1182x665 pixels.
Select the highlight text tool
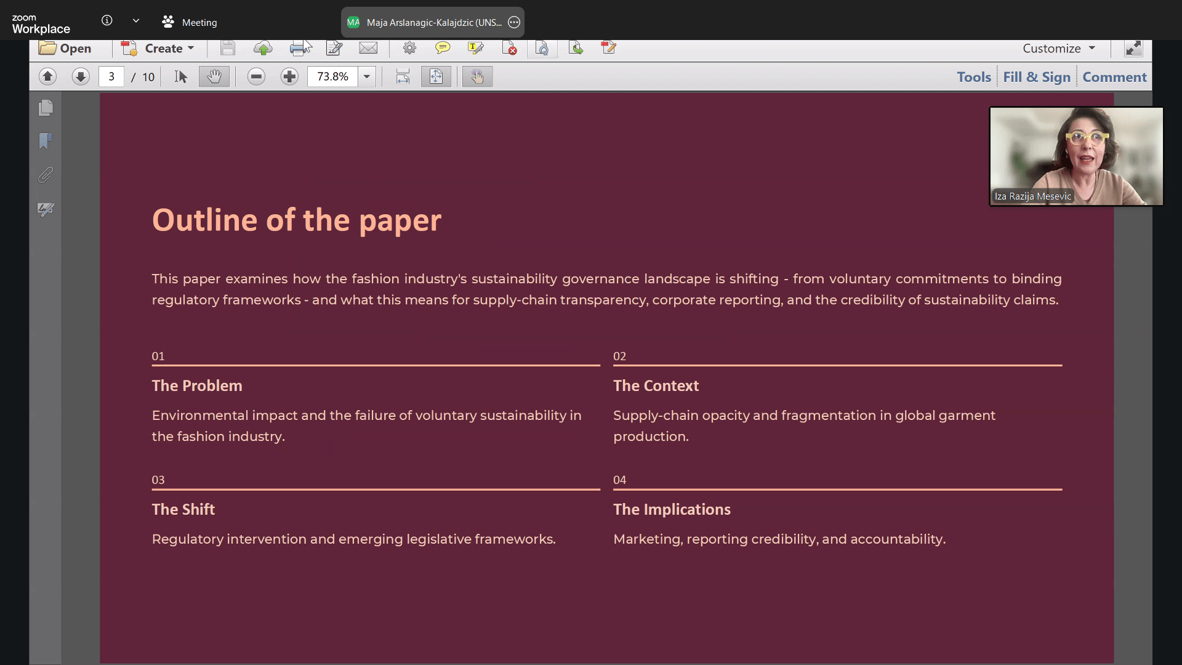tap(475, 48)
